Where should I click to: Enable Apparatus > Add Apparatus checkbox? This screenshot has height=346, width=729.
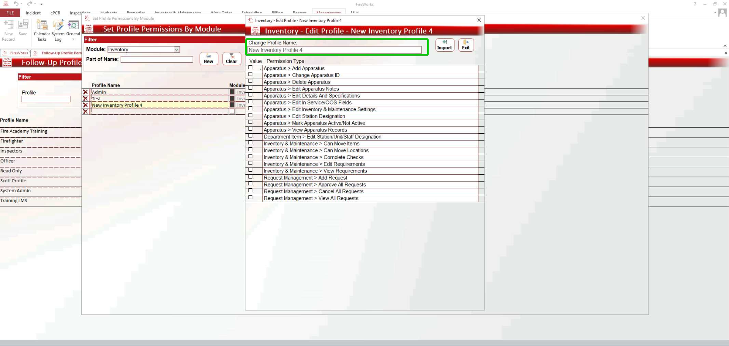pos(250,68)
